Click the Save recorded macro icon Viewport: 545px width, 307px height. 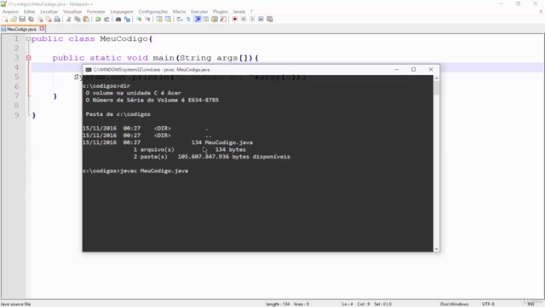click(x=270, y=19)
